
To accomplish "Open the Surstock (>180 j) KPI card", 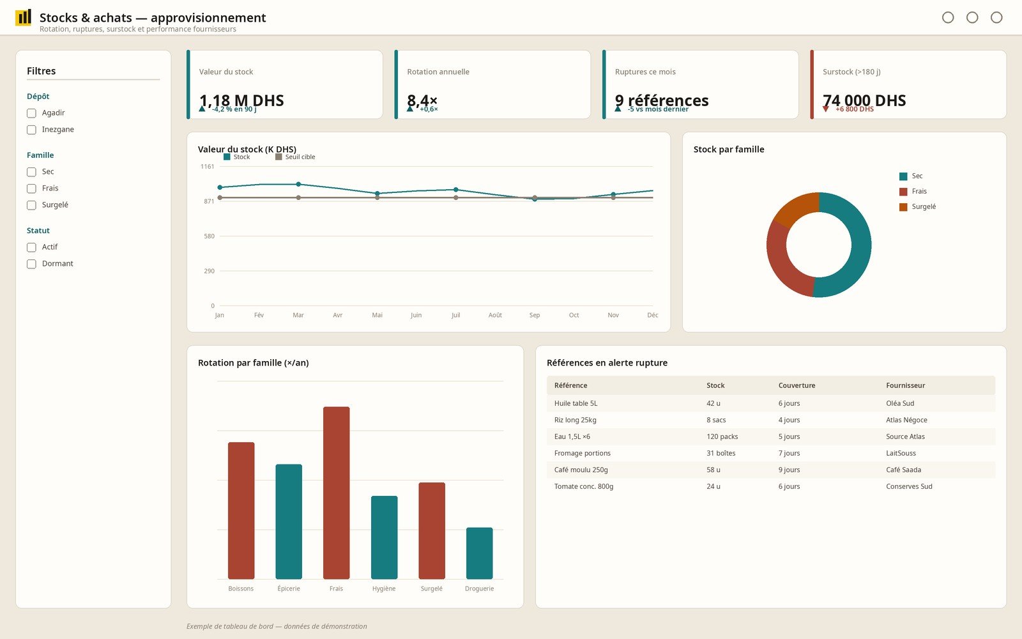I will tap(908, 84).
